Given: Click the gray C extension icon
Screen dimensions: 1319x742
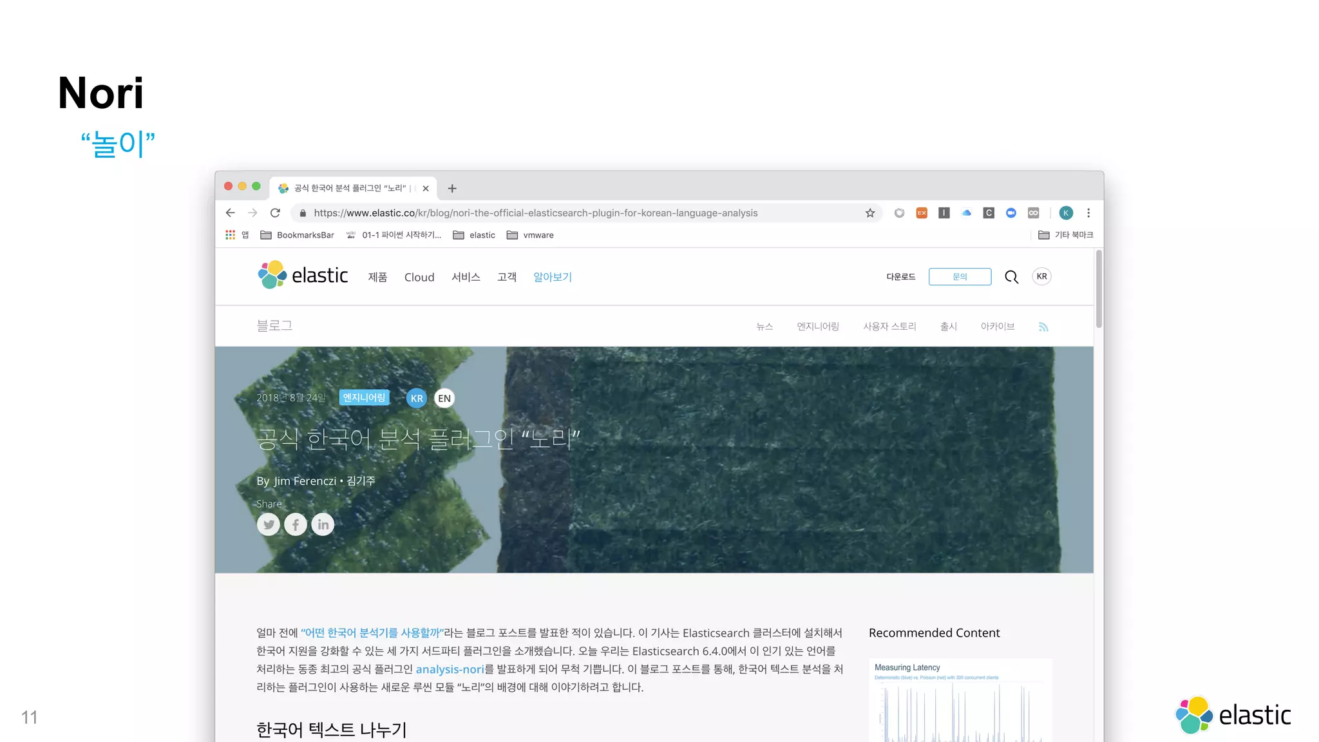Looking at the screenshot, I should point(989,213).
